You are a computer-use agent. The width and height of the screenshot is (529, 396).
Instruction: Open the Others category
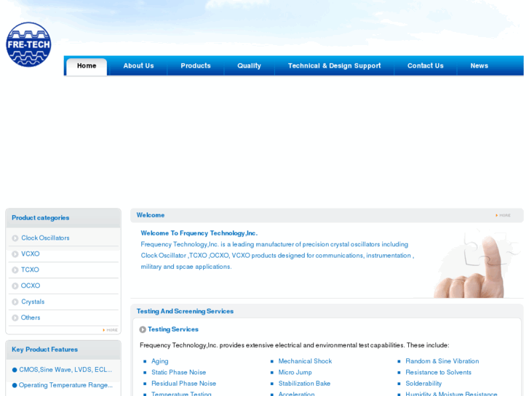click(x=31, y=318)
